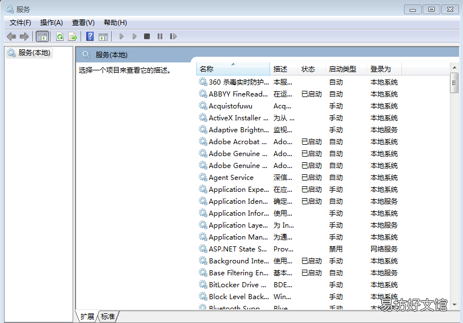Click the gear icon for BitLocker Drive
This screenshot has width=463, height=323.
tap(203, 284)
